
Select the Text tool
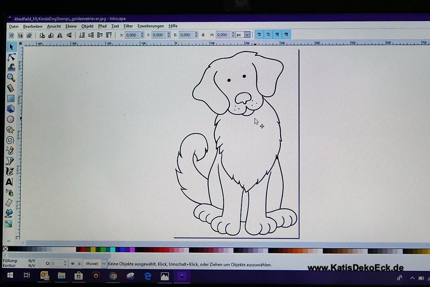[x=10, y=182]
